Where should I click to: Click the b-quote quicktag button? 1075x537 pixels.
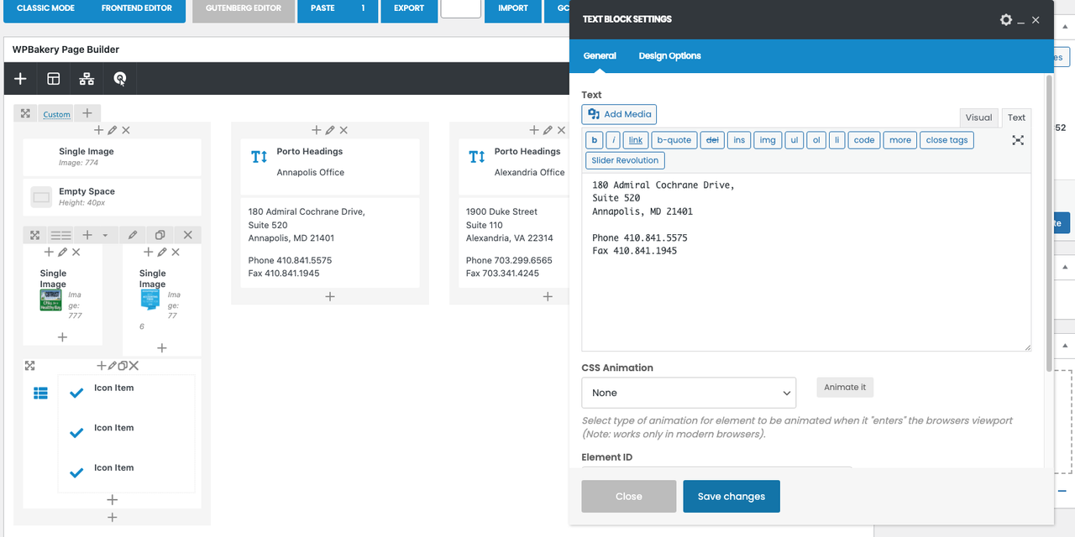click(674, 140)
